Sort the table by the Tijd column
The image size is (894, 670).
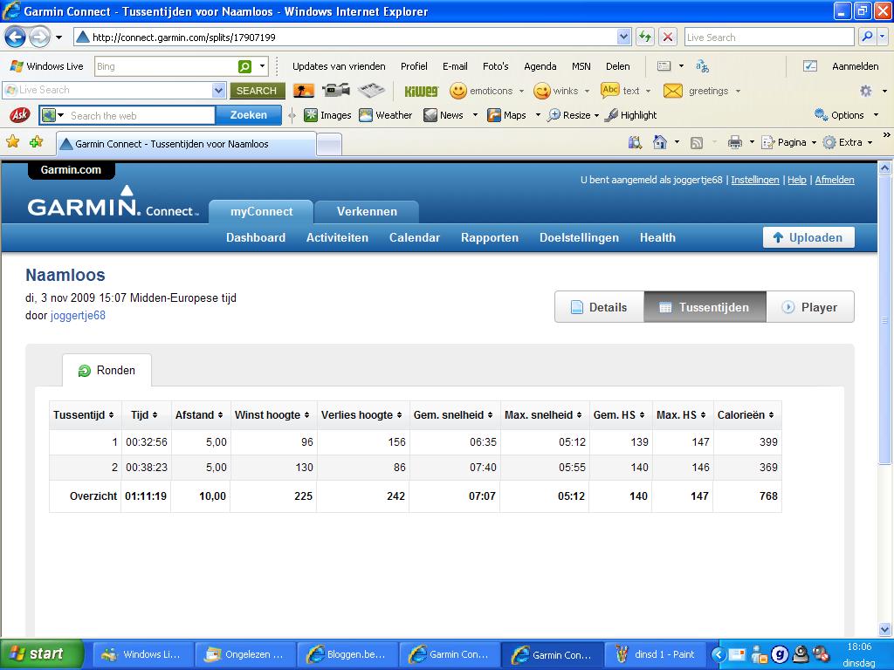[144, 414]
